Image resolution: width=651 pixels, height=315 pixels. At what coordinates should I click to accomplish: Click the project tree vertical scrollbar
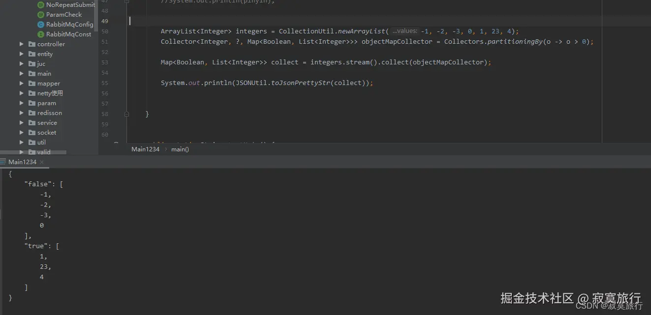point(96,15)
